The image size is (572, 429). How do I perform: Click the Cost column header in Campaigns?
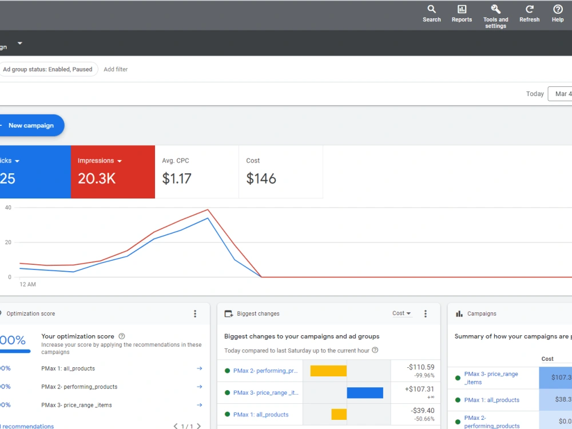tap(547, 359)
